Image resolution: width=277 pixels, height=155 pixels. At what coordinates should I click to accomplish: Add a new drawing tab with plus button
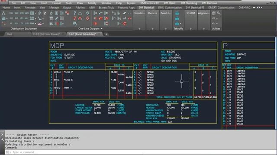pos(106,34)
